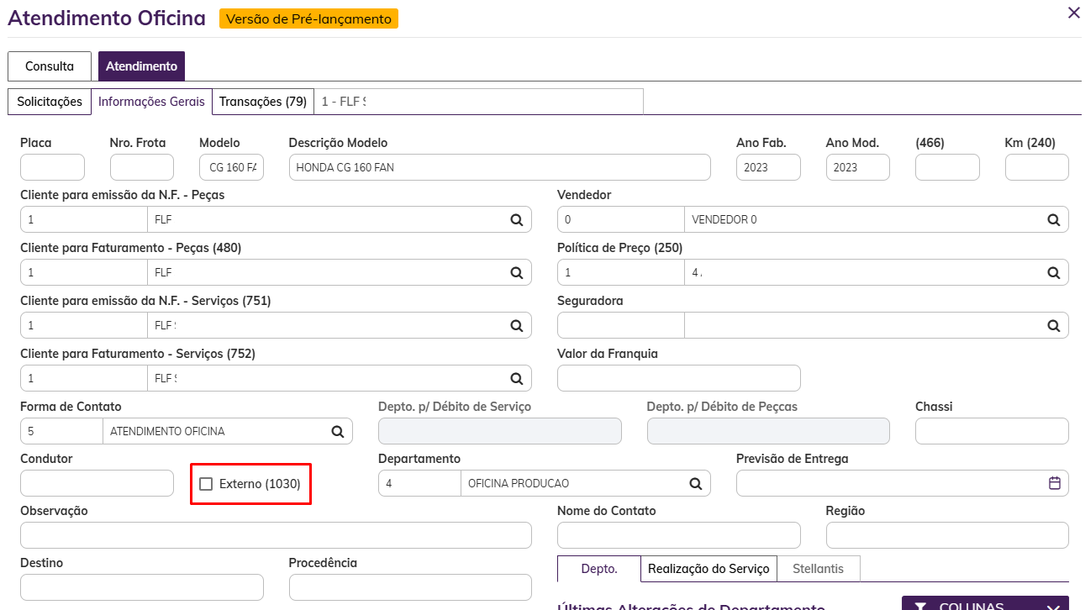Select the Solicitações tab
Image resolution: width=1085 pixels, height=610 pixels.
pos(50,102)
